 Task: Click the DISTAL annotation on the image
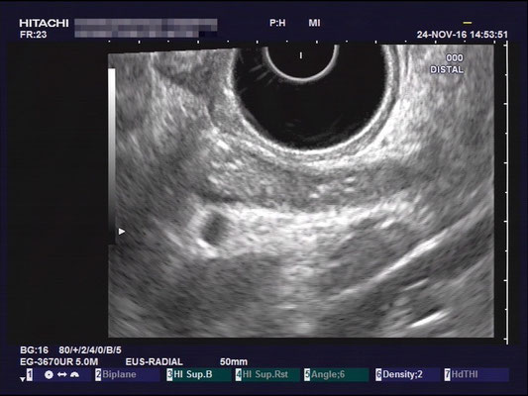tap(447, 70)
